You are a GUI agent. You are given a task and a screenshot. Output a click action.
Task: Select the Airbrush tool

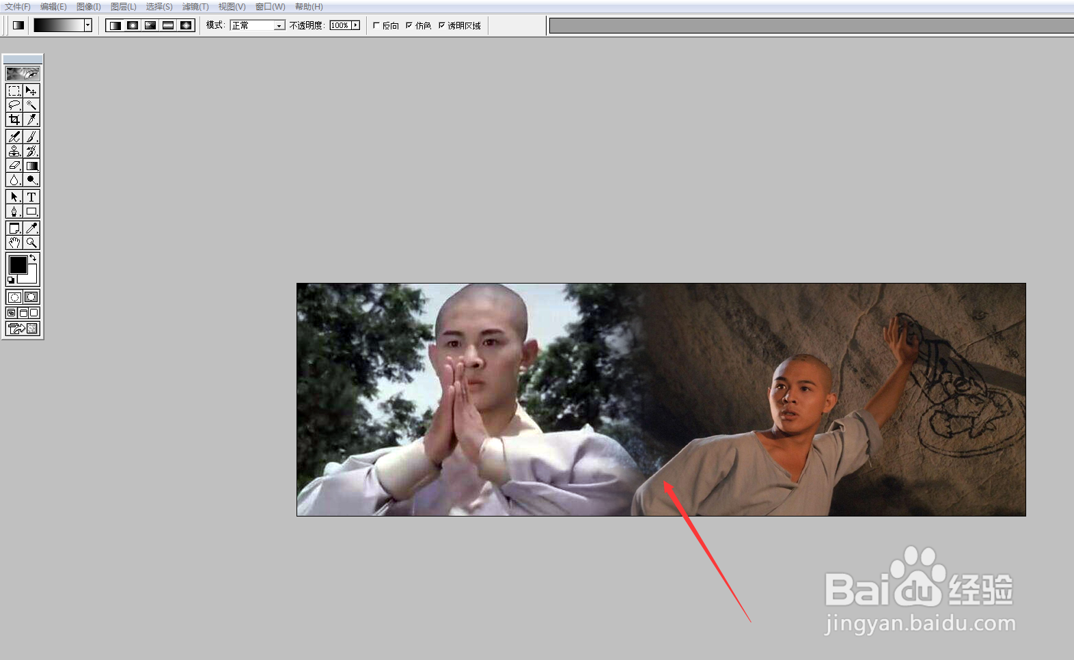point(14,137)
